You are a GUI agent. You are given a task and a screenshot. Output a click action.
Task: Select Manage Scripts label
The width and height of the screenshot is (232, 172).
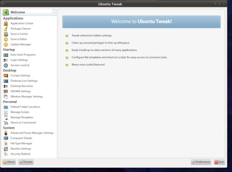click(x=20, y=112)
